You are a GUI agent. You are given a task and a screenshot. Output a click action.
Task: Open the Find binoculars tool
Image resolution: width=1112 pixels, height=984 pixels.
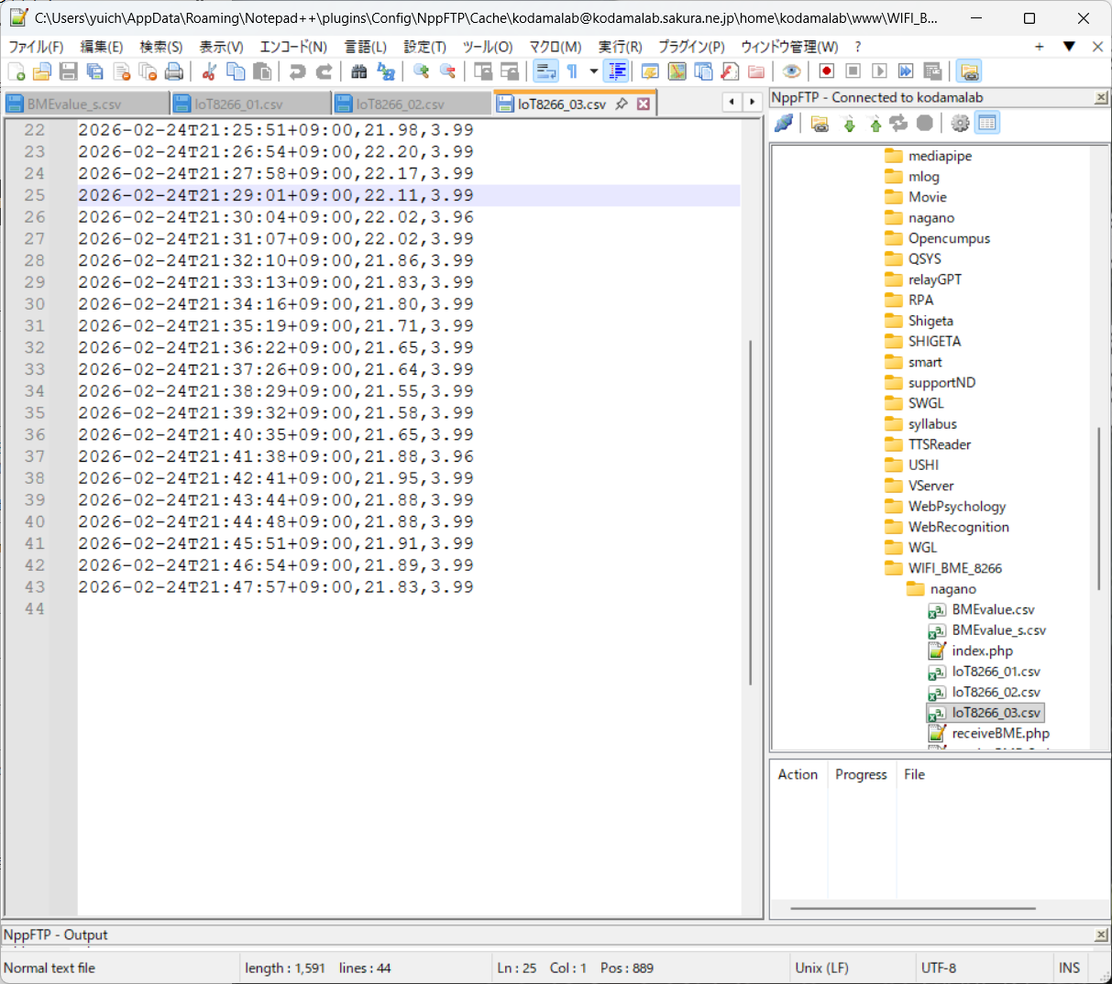click(x=359, y=71)
